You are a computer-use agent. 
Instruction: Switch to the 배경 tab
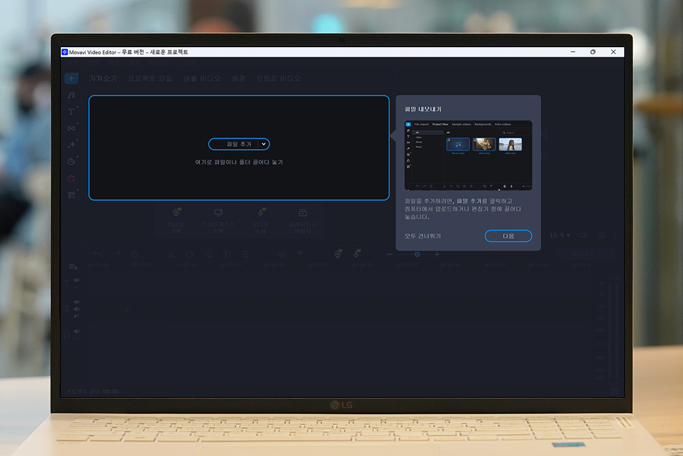click(x=238, y=79)
